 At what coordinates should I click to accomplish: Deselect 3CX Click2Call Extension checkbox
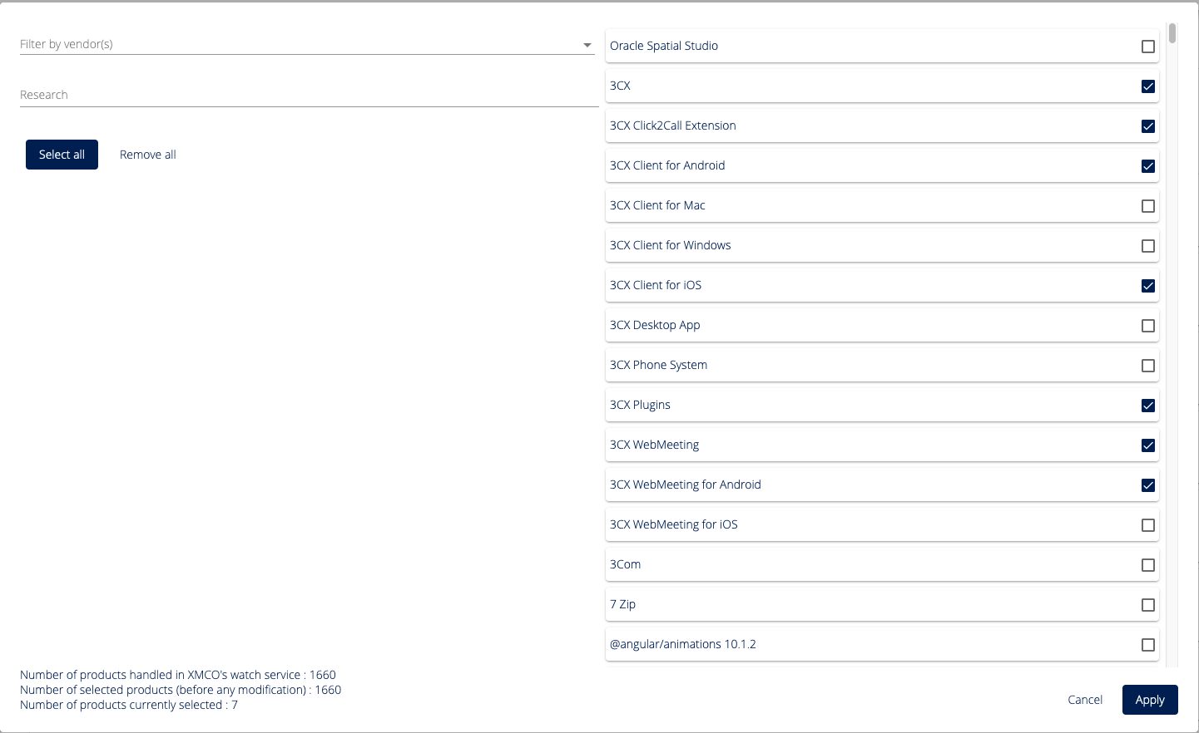pyautogui.click(x=1148, y=126)
